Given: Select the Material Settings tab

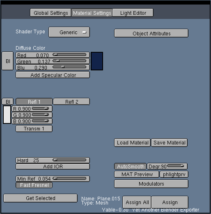Looking at the screenshot, I should [x=92, y=13].
